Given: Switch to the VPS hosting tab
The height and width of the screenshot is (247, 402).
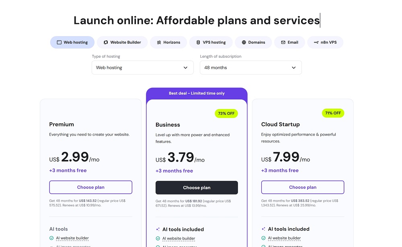Looking at the screenshot, I should tap(211, 43).
